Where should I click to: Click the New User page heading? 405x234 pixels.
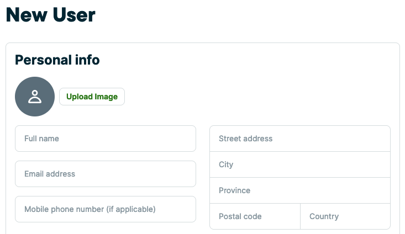[x=51, y=15]
